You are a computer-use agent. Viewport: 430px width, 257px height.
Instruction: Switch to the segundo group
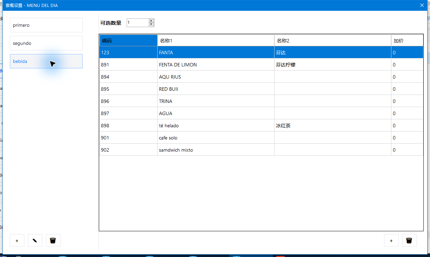pyautogui.click(x=46, y=43)
